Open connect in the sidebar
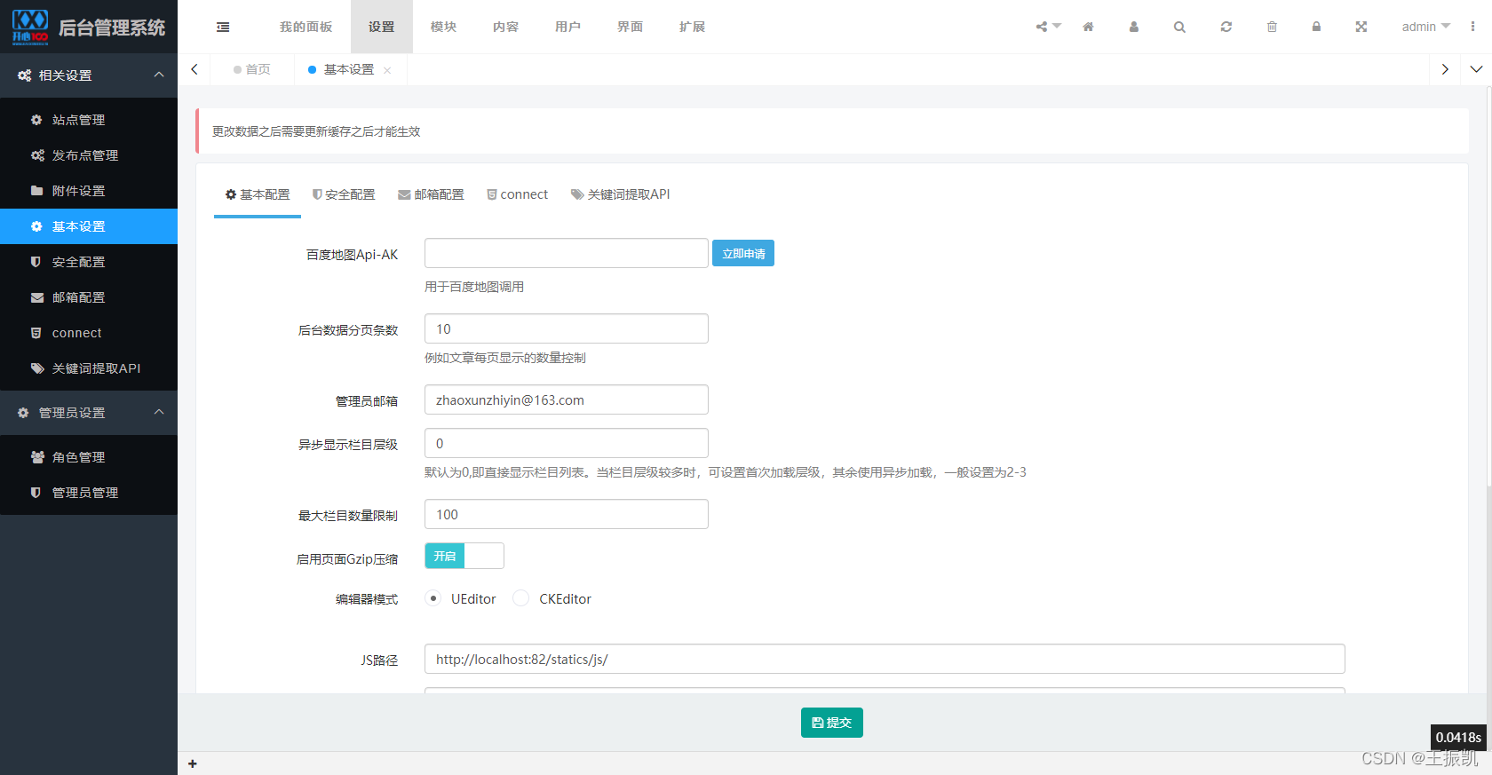 pyautogui.click(x=89, y=333)
